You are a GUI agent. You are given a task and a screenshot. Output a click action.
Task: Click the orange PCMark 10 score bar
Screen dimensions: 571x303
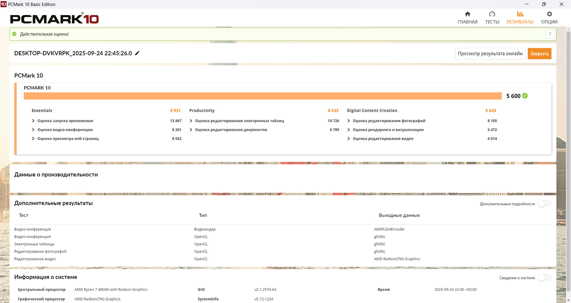coord(262,96)
